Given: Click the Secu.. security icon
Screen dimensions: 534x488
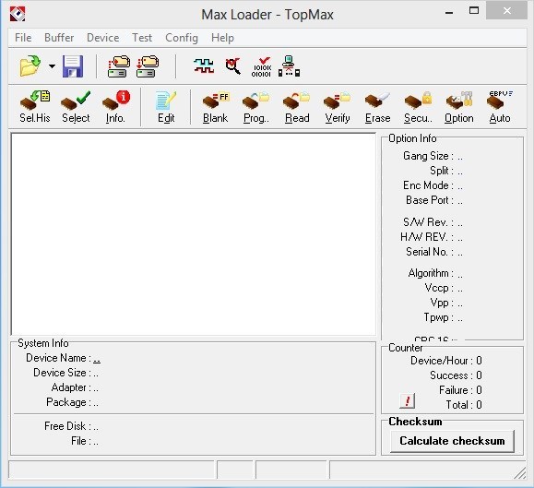Looking at the screenshot, I should [418, 107].
